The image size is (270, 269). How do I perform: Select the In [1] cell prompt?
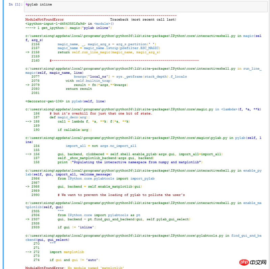(16, 4)
